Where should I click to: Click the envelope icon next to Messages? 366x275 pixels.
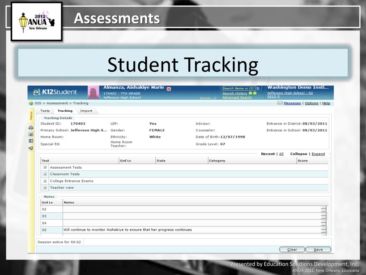pos(280,103)
